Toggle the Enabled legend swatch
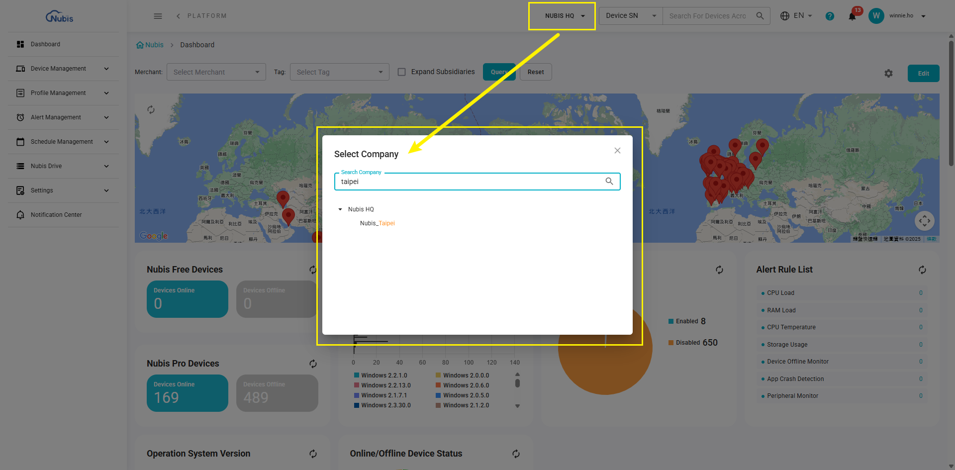Viewport: 955px width, 470px height. pyautogui.click(x=671, y=321)
